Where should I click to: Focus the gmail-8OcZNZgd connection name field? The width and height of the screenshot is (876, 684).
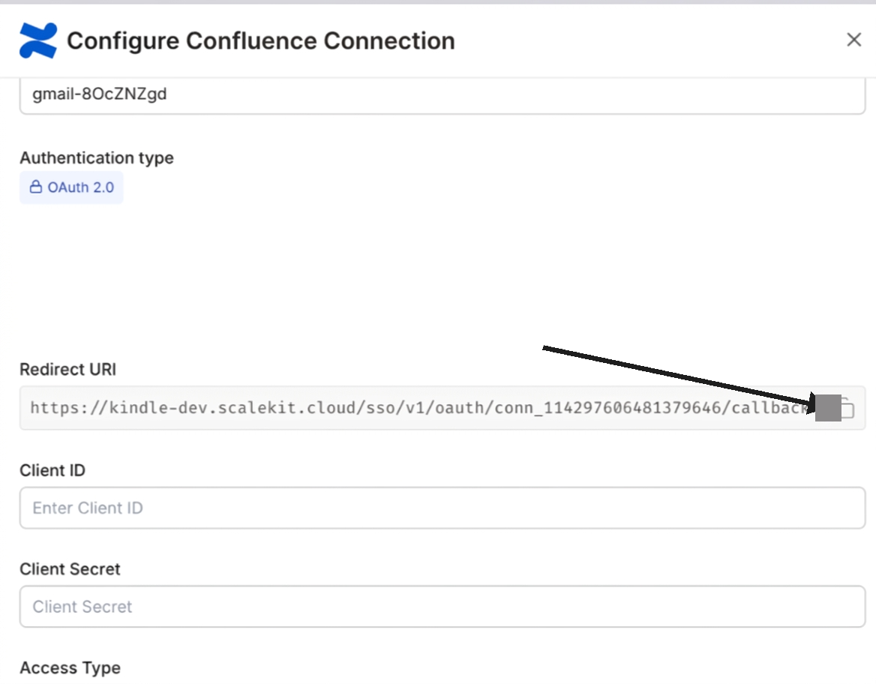442,95
